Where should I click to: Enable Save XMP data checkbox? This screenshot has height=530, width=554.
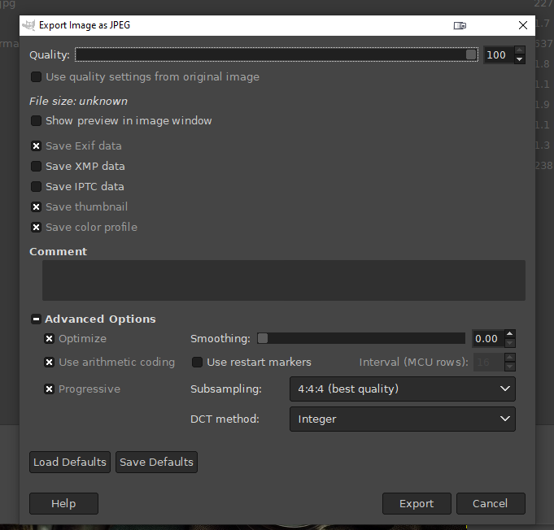click(x=36, y=166)
